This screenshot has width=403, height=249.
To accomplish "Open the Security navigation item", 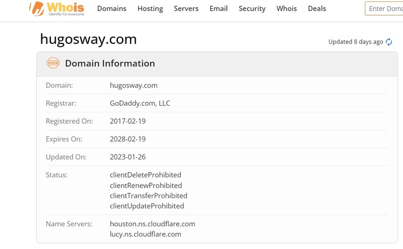I will pos(252,9).
